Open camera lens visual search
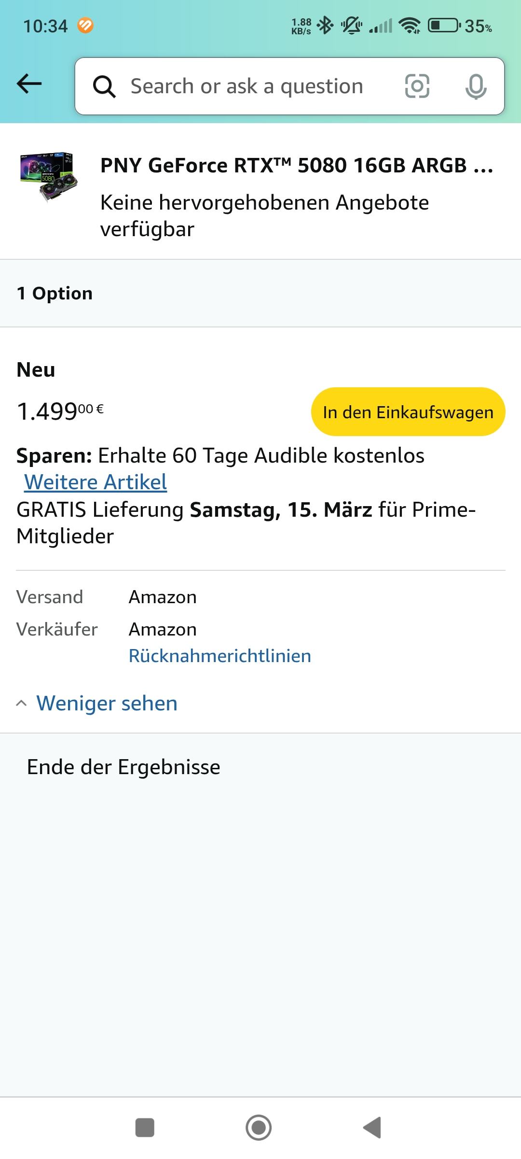This screenshot has width=521, height=1159. pyautogui.click(x=417, y=86)
